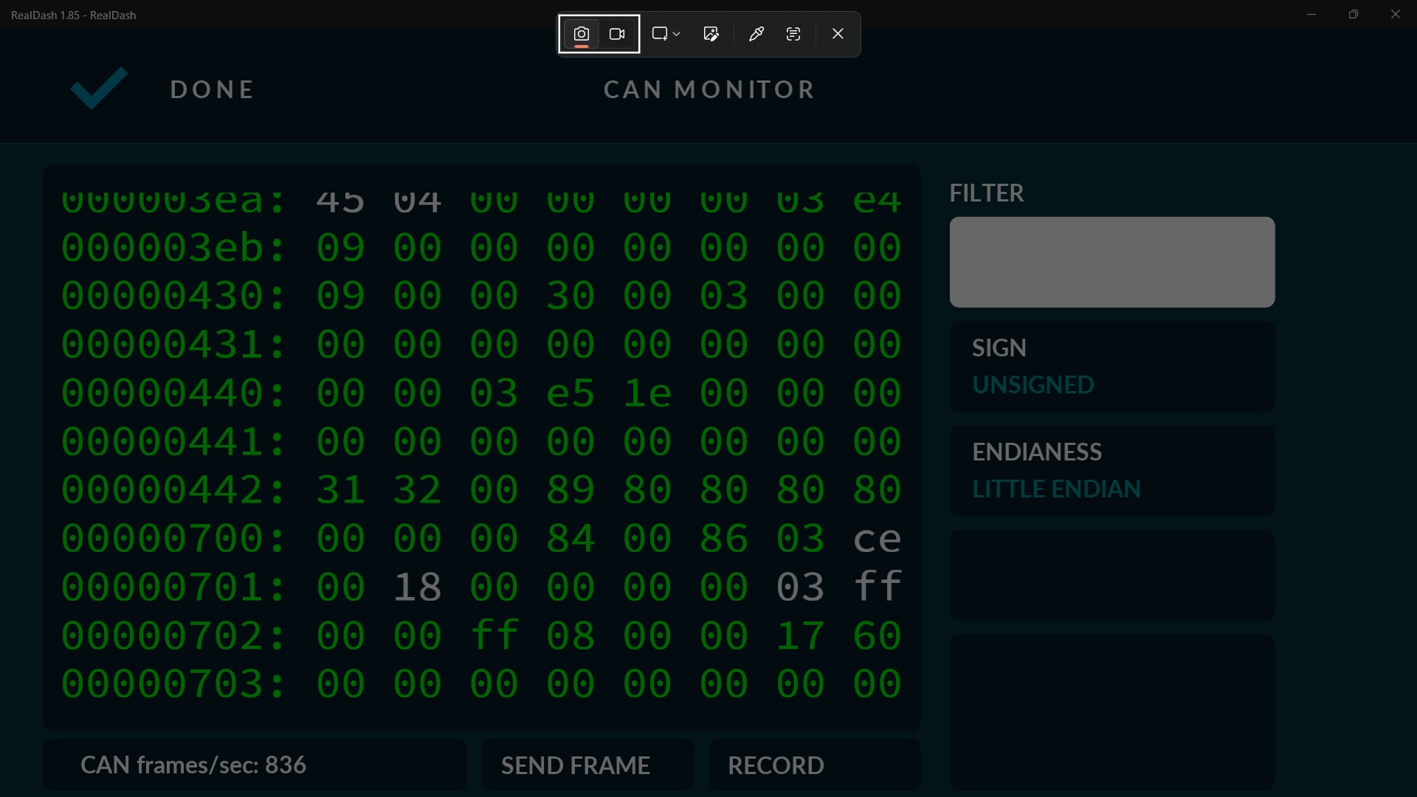The image size is (1417, 797).
Task: Click the text extractor scan icon
Action: pos(793,34)
